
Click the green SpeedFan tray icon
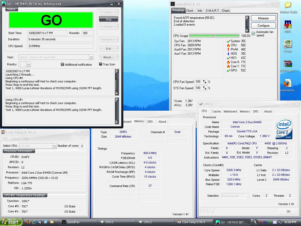pos(270,222)
